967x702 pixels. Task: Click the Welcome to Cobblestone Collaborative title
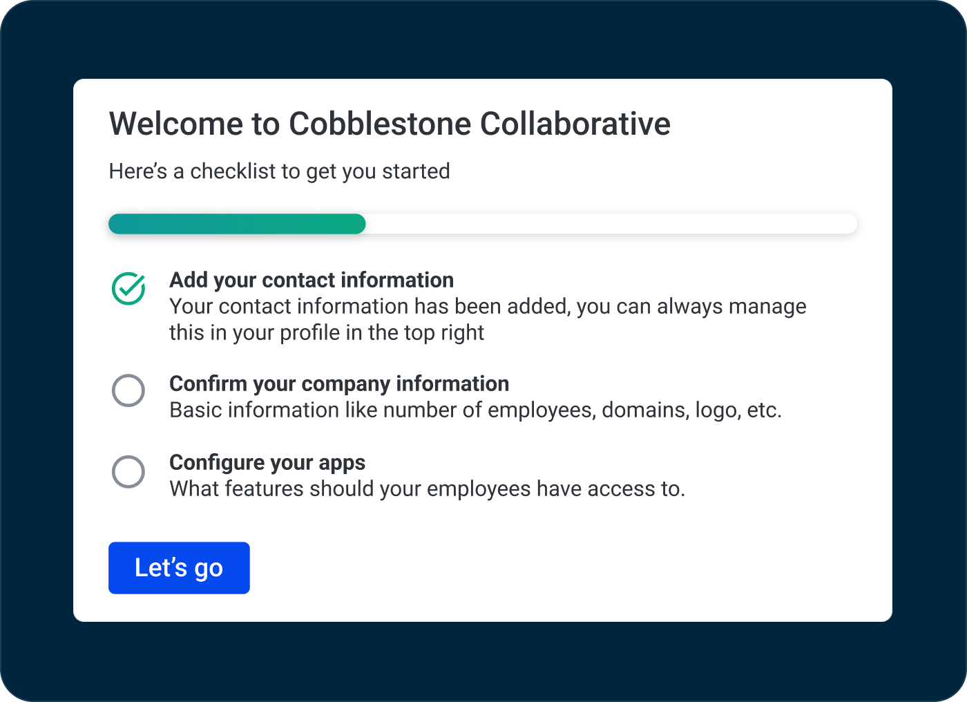click(x=389, y=124)
